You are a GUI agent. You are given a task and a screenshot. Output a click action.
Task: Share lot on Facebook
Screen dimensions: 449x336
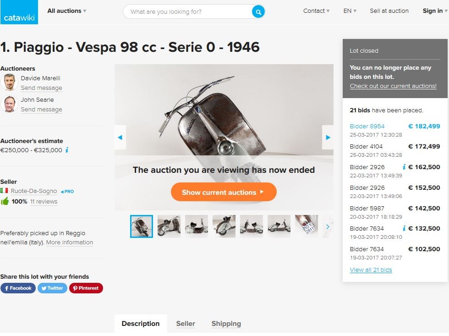click(18, 288)
